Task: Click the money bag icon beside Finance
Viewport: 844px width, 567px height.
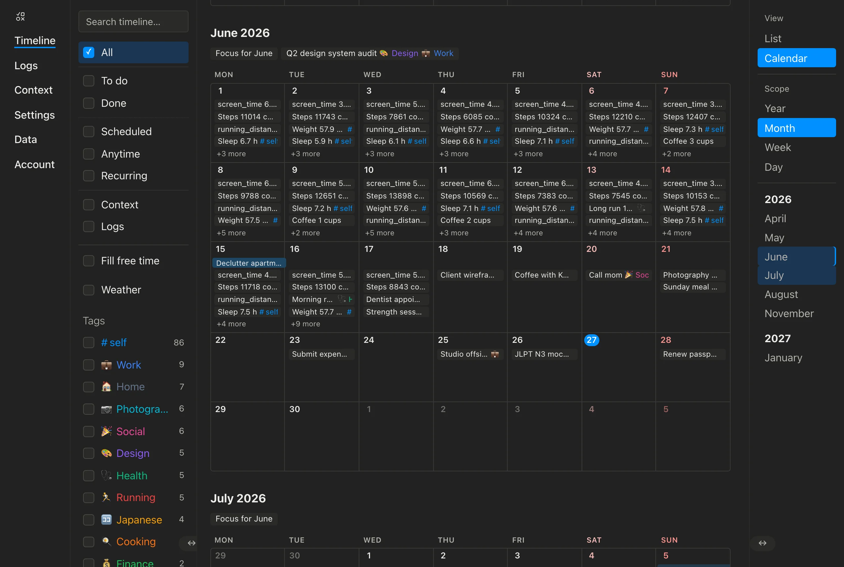Action: (106, 563)
